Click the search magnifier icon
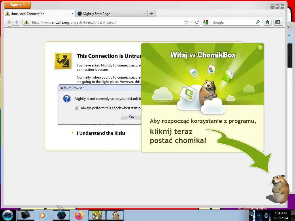295x221 pixels. 258,22
